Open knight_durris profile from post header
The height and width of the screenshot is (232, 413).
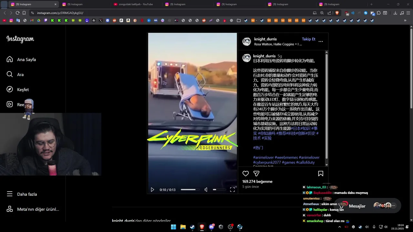tap(265, 39)
